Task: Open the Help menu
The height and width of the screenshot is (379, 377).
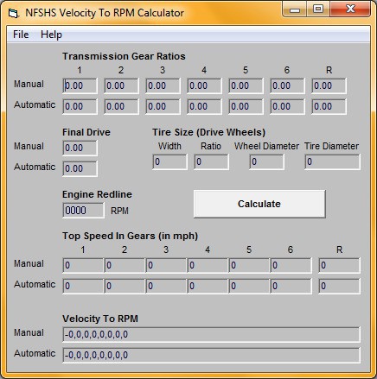Action: [51, 35]
